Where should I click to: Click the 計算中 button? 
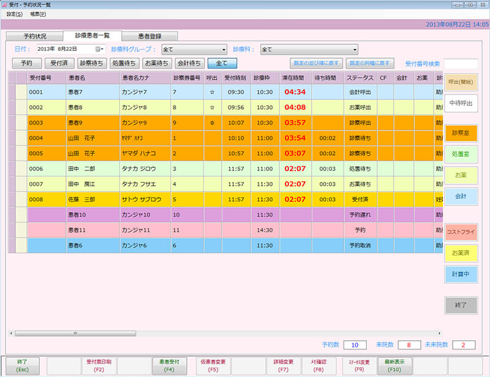[x=461, y=275]
